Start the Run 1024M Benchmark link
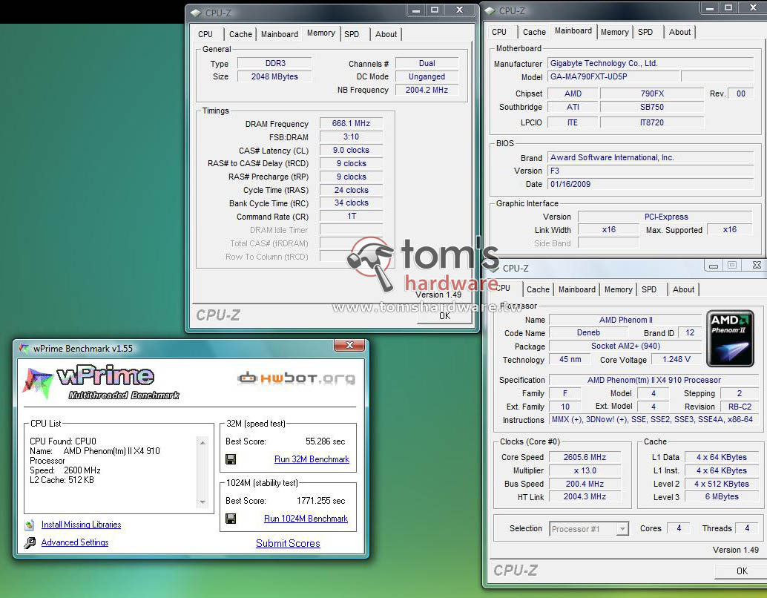This screenshot has height=598, width=767. pyautogui.click(x=306, y=518)
